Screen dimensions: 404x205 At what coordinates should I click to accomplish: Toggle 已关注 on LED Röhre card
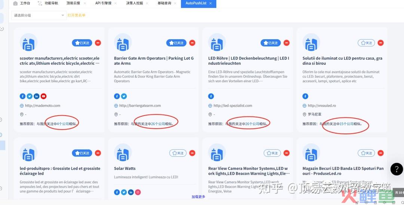[270, 43]
